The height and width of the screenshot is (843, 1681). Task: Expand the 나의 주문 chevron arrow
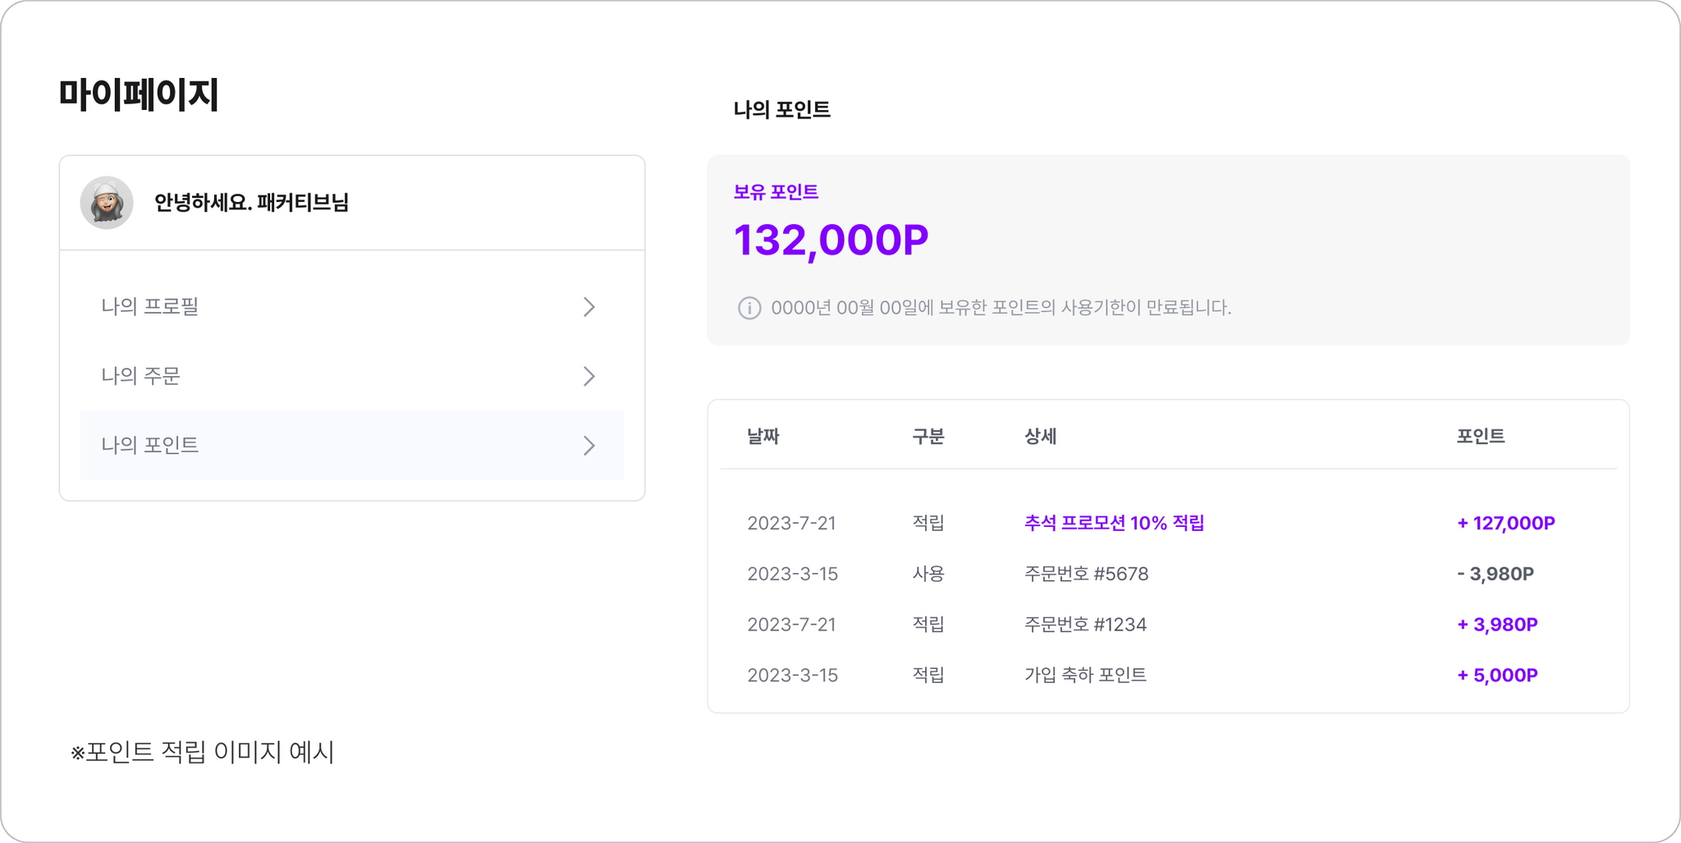point(589,376)
